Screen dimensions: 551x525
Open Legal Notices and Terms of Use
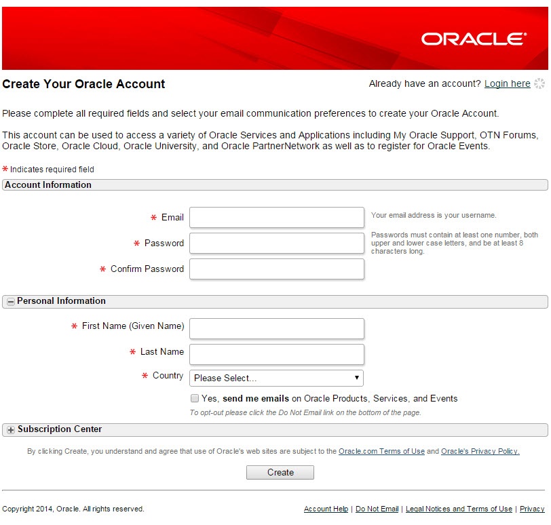(459, 509)
